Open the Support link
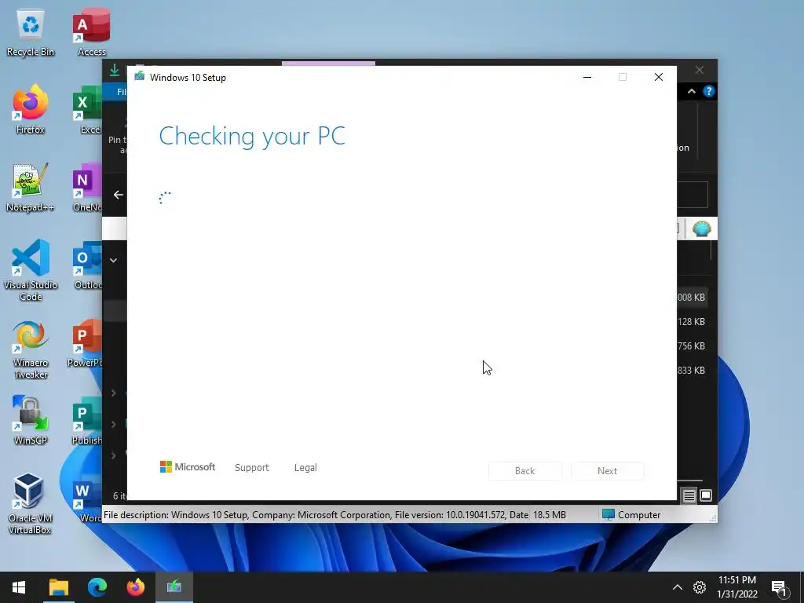This screenshot has height=603, width=804. pyautogui.click(x=252, y=468)
